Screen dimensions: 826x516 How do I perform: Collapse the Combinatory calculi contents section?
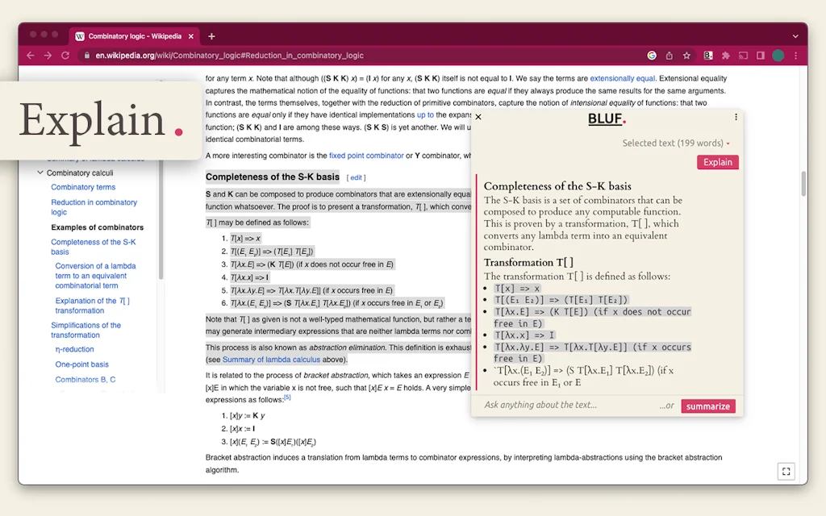coord(40,173)
